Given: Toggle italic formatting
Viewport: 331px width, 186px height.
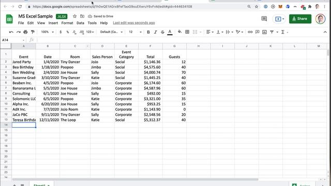Looking at the screenshot, I should pyautogui.click(x=155, y=32).
